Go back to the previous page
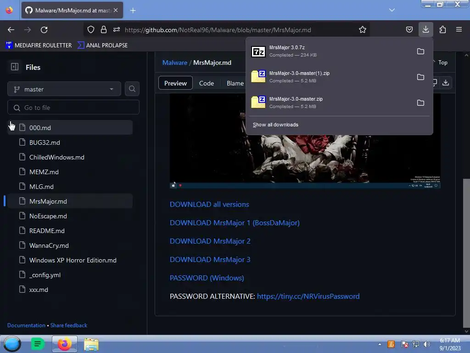470x353 pixels. 11,30
